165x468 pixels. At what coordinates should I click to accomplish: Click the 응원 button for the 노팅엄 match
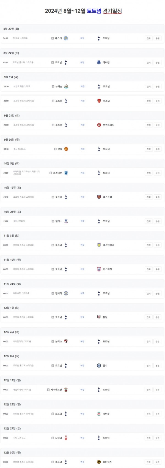pos(158,438)
